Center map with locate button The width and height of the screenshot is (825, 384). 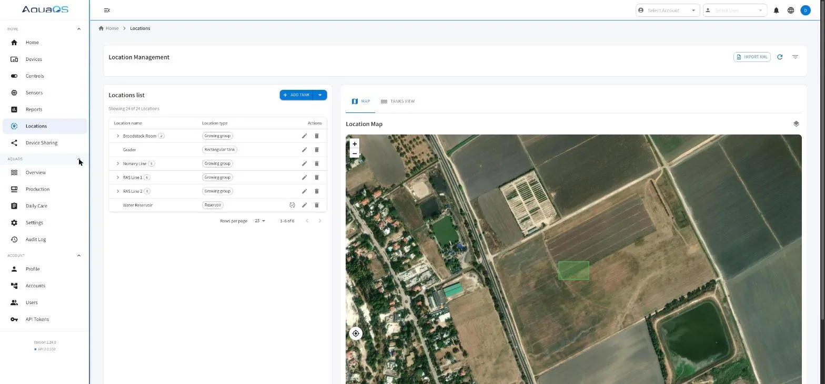click(356, 334)
